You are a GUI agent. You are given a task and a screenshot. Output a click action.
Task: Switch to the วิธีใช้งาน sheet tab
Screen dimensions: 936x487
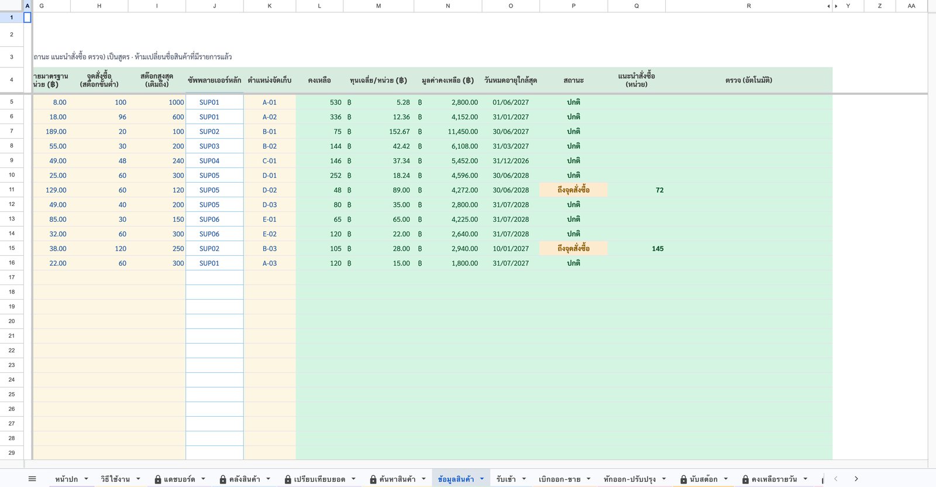tap(115, 479)
